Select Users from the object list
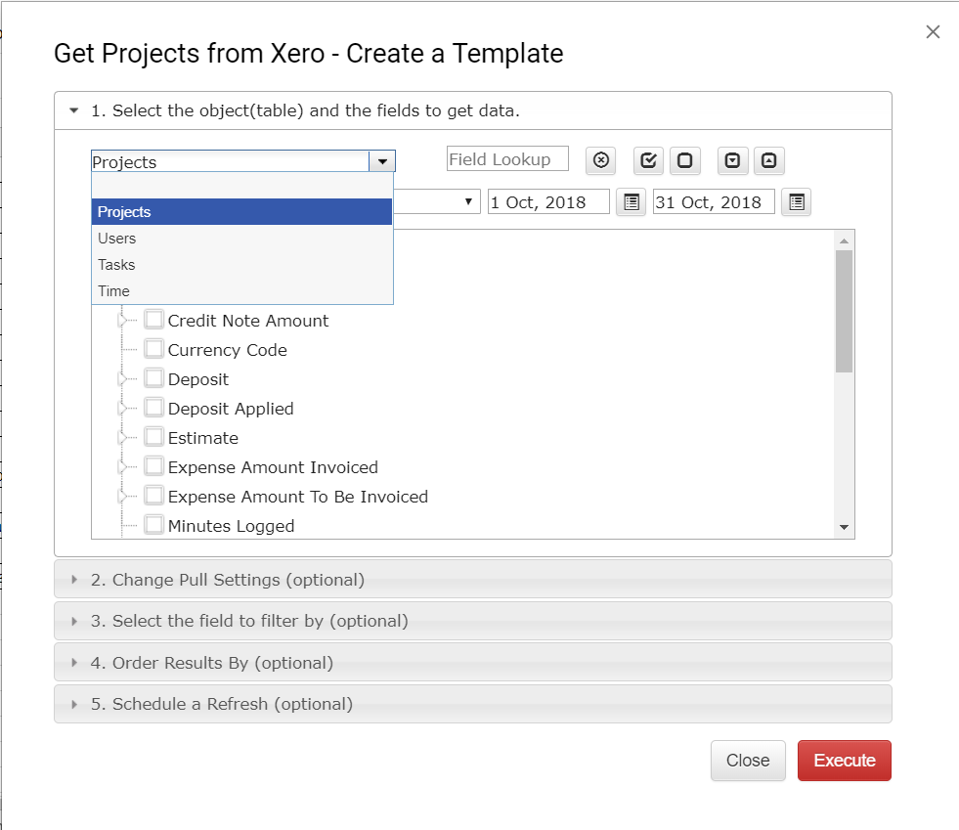The height and width of the screenshot is (830, 959). pyautogui.click(x=117, y=239)
